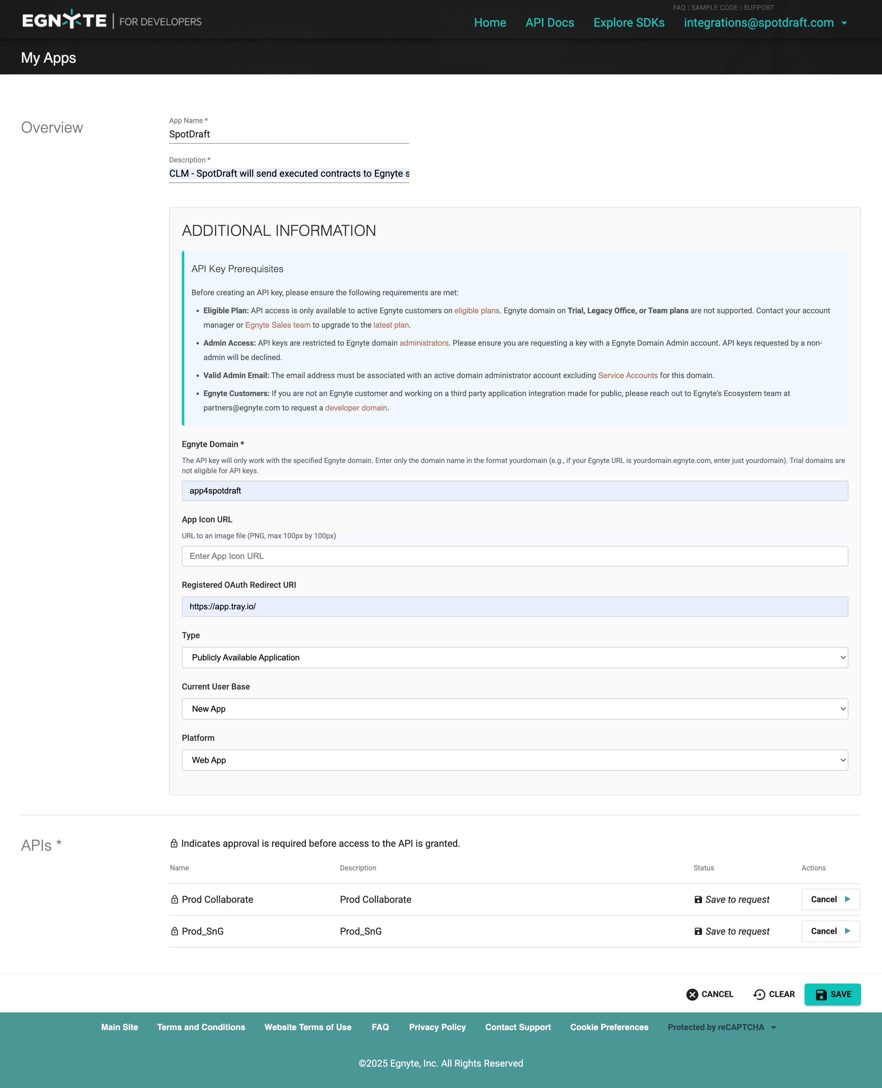Cancel the Prod_SnG API request

pos(830,931)
